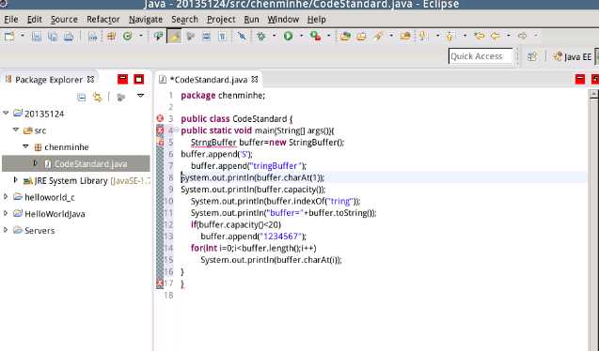Click the greyed Forward navigation arrow

(522, 37)
